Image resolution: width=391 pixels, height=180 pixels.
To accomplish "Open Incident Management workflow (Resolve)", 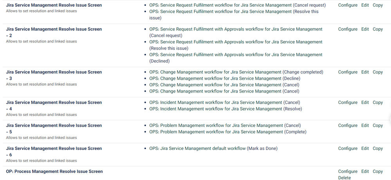I will point(226,109).
